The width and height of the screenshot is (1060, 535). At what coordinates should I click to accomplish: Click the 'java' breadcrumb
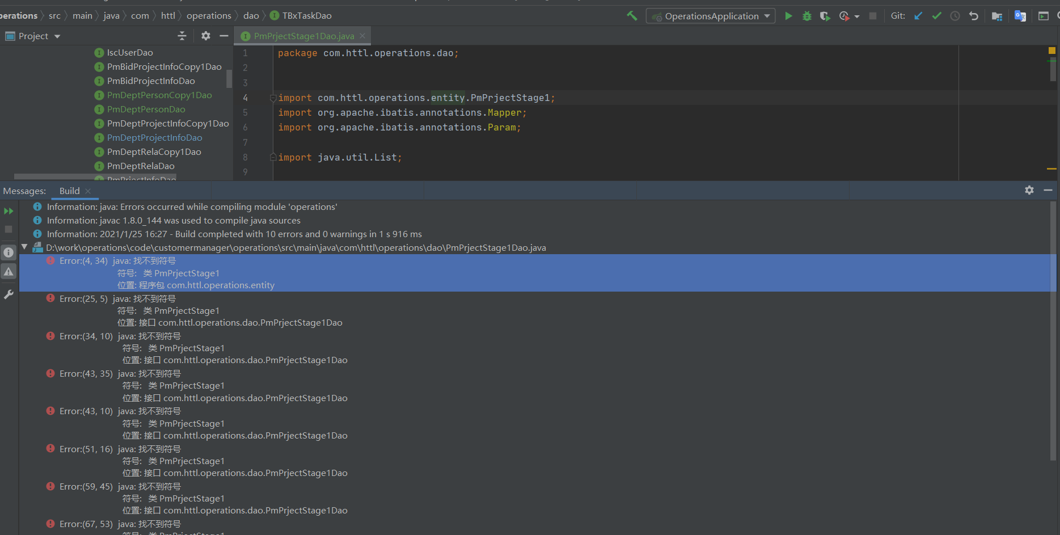pyautogui.click(x=111, y=16)
